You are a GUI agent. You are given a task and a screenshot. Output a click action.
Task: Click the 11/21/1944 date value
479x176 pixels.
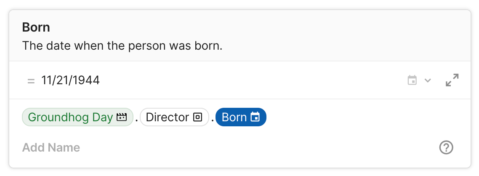(x=71, y=80)
